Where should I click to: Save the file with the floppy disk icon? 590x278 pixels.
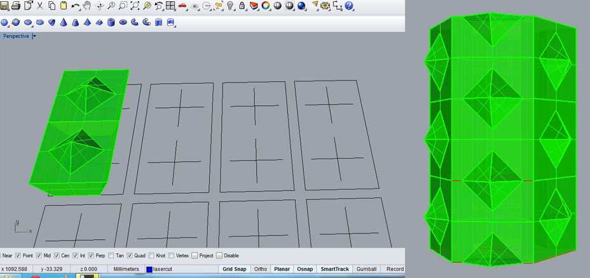pos(5,6)
